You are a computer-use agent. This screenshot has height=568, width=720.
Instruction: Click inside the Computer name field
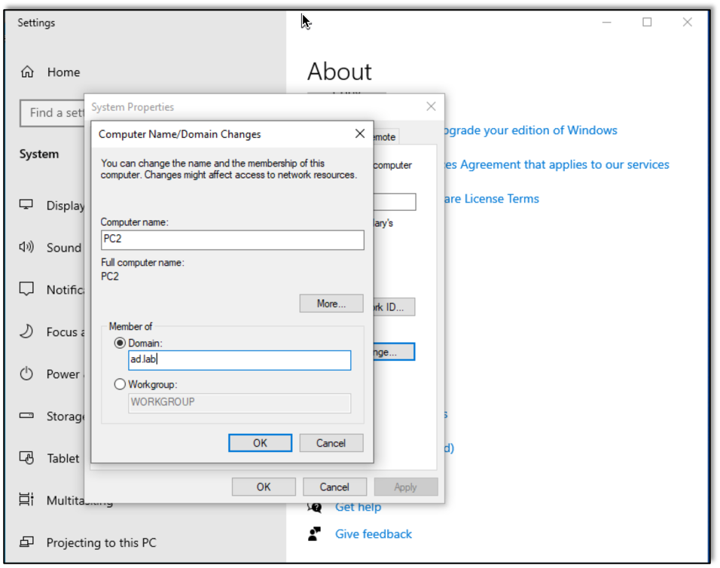(232, 240)
